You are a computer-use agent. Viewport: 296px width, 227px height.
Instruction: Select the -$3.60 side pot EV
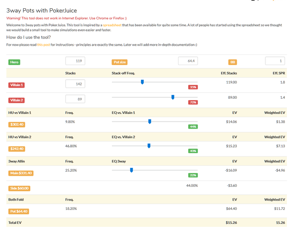(x=232, y=185)
